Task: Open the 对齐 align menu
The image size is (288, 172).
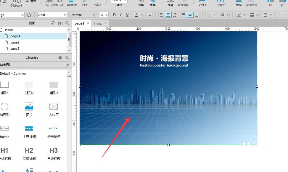Action: point(202,3)
